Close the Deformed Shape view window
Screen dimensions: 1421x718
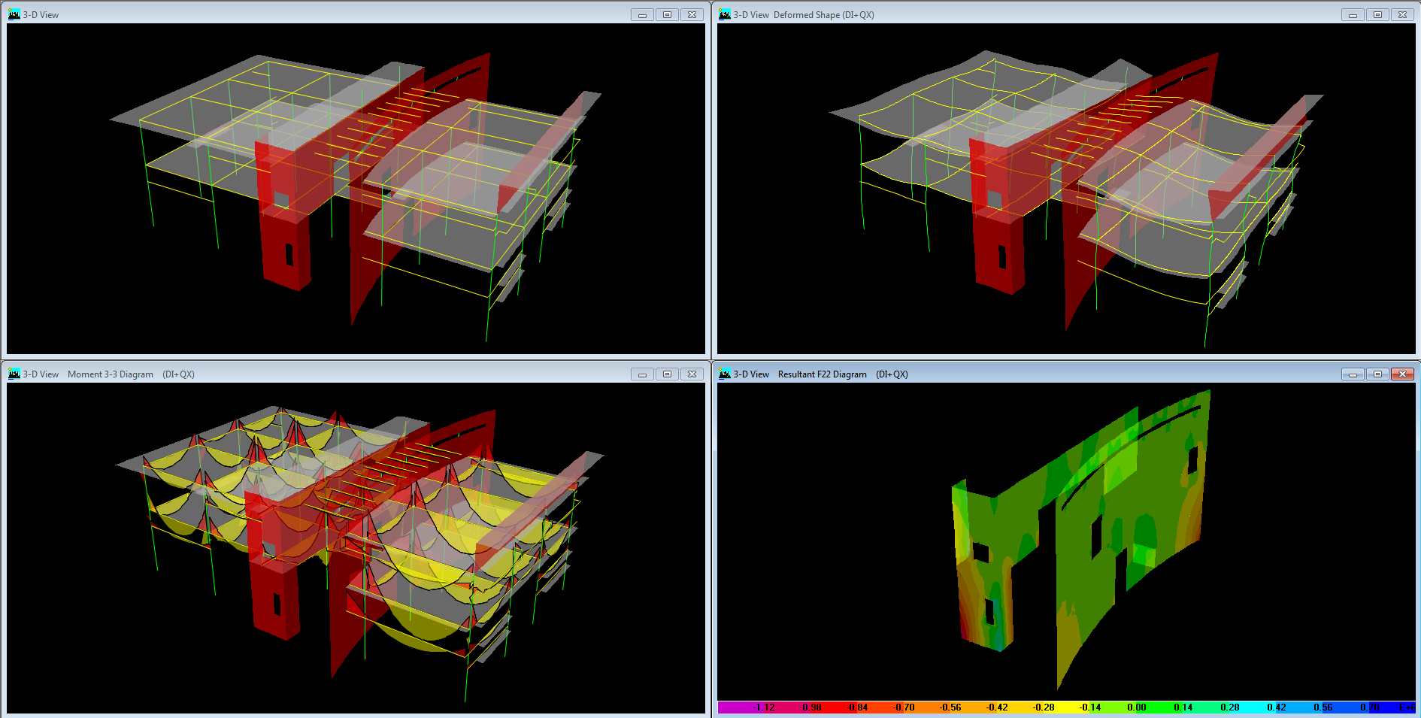pos(1402,14)
